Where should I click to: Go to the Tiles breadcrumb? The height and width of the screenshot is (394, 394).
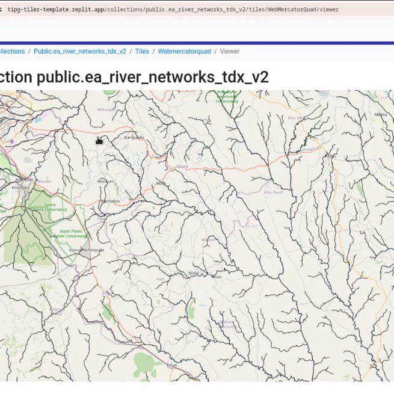tap(142, 52)
